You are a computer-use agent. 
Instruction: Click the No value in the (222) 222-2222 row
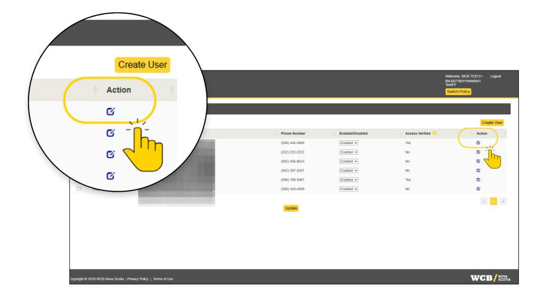407,152
